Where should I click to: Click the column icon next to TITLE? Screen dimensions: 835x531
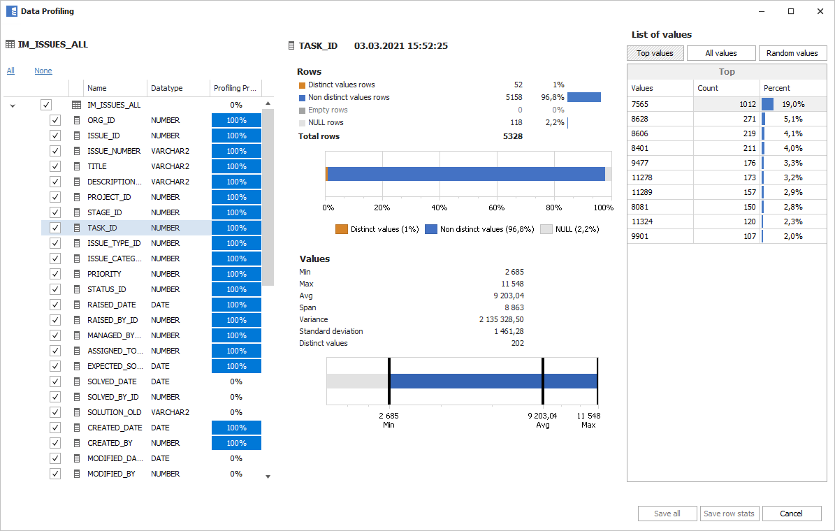(x=77, y=166)
